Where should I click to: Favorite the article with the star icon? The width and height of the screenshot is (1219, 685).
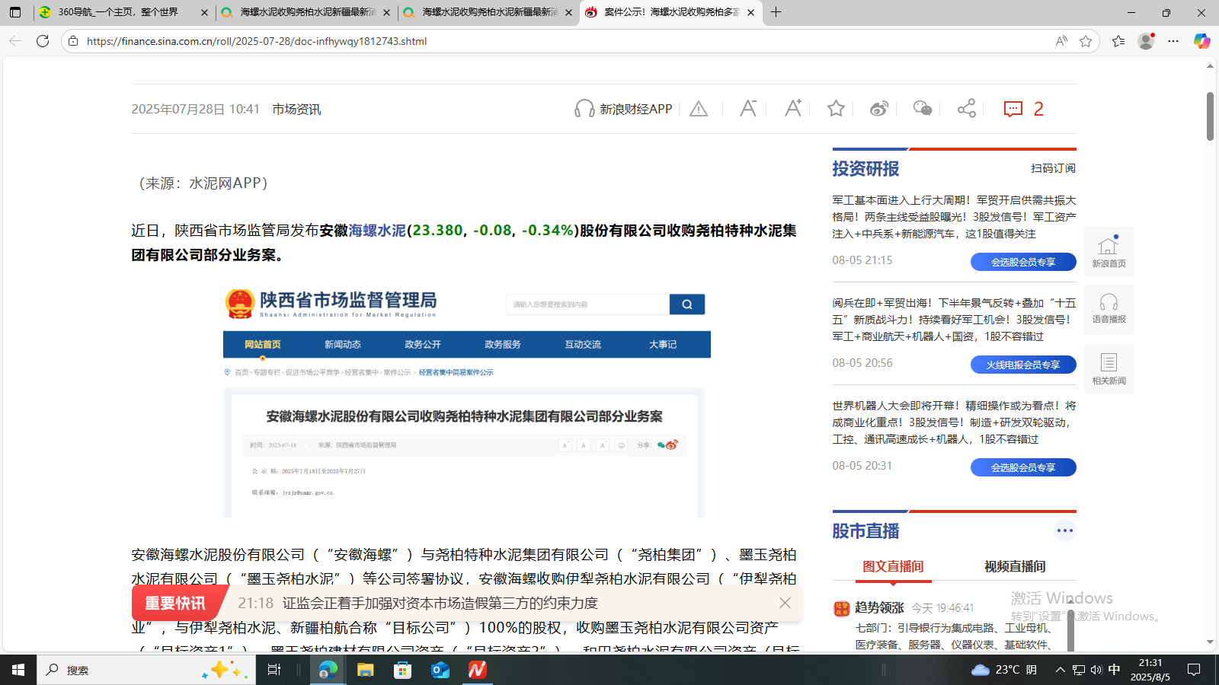836,109
